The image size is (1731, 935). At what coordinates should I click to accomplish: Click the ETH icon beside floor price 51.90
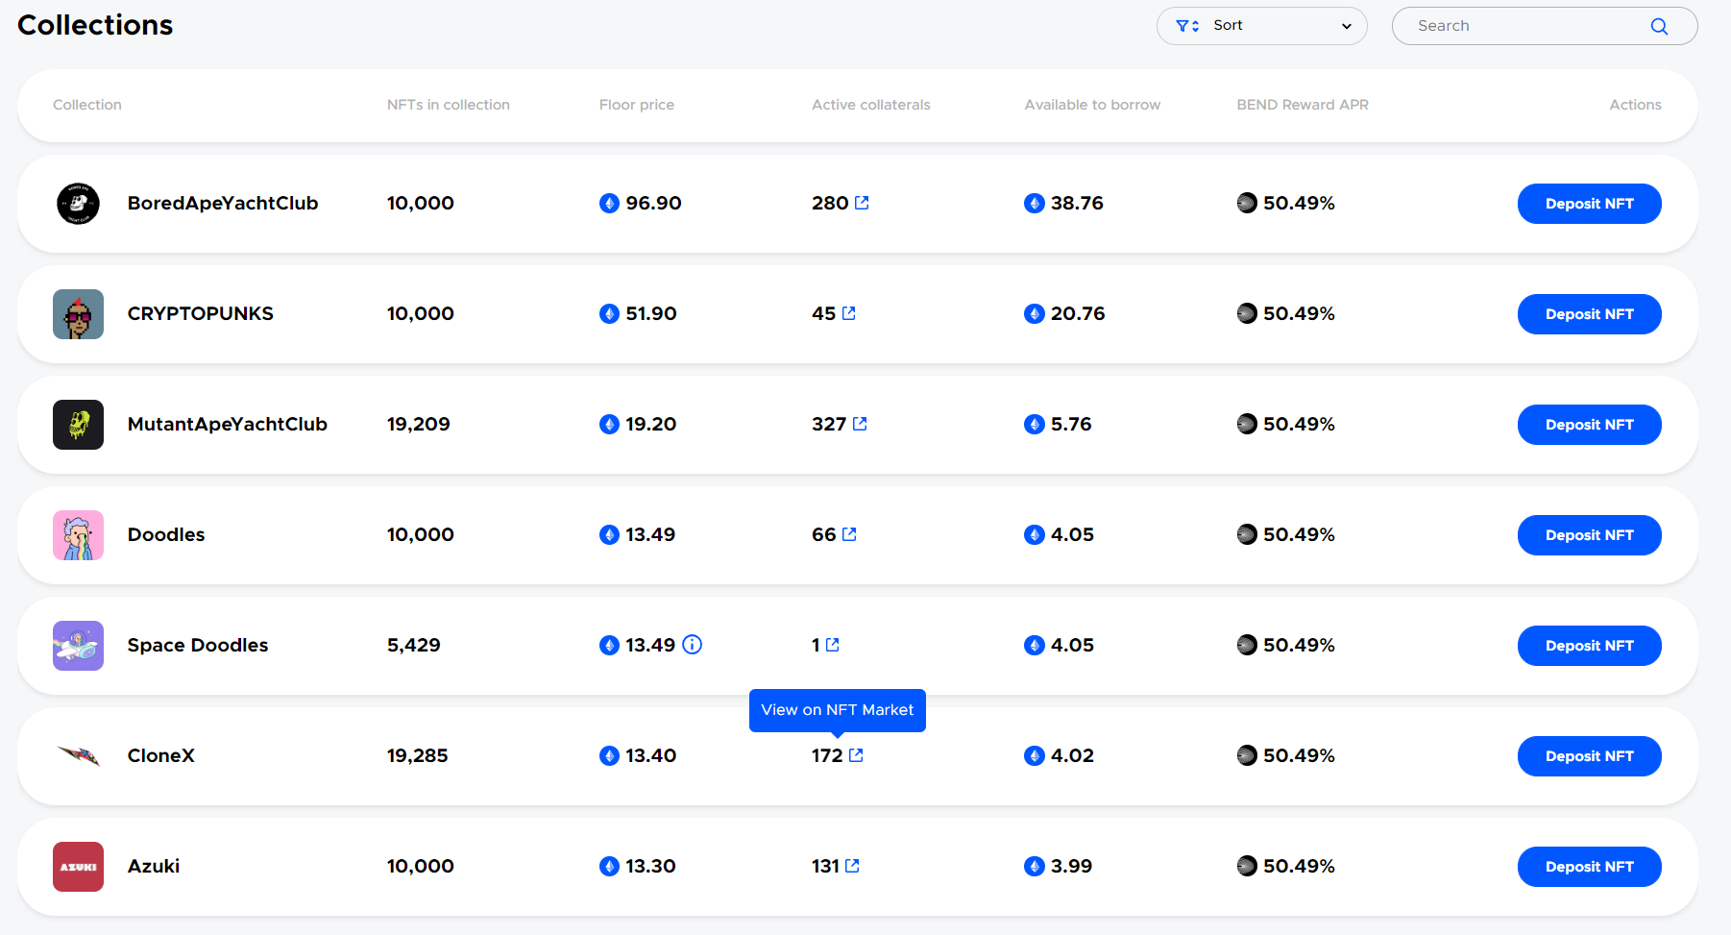pyautogui.click(x=609, y=313)
